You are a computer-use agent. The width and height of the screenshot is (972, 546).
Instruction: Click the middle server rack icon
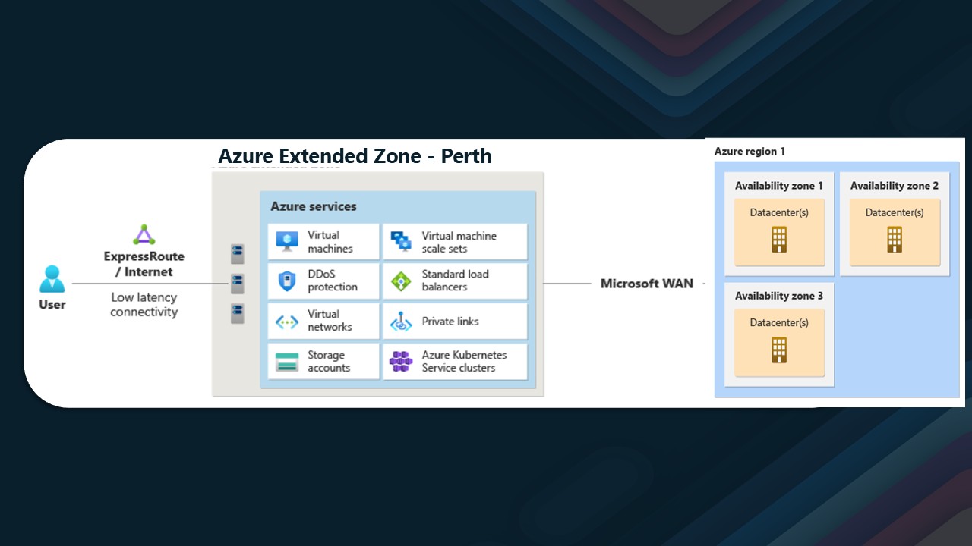click(238, 284)
